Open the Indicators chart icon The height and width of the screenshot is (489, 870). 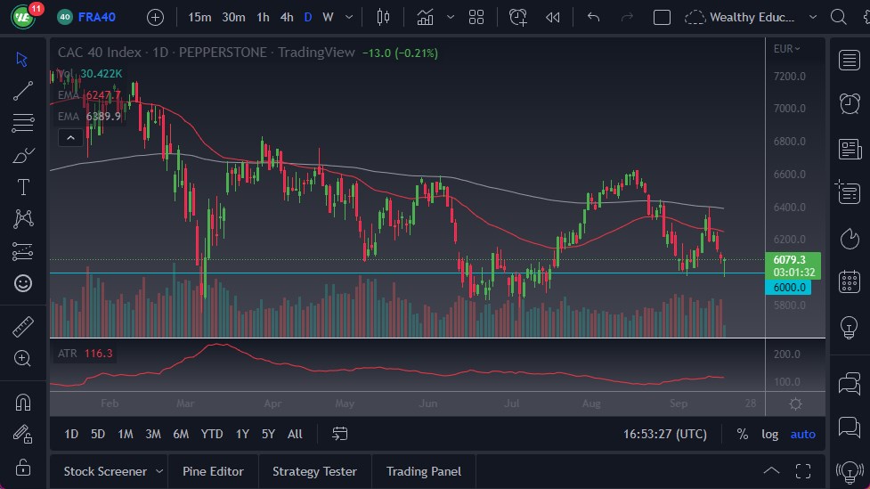pyautogui.click(x=426, y=17)
